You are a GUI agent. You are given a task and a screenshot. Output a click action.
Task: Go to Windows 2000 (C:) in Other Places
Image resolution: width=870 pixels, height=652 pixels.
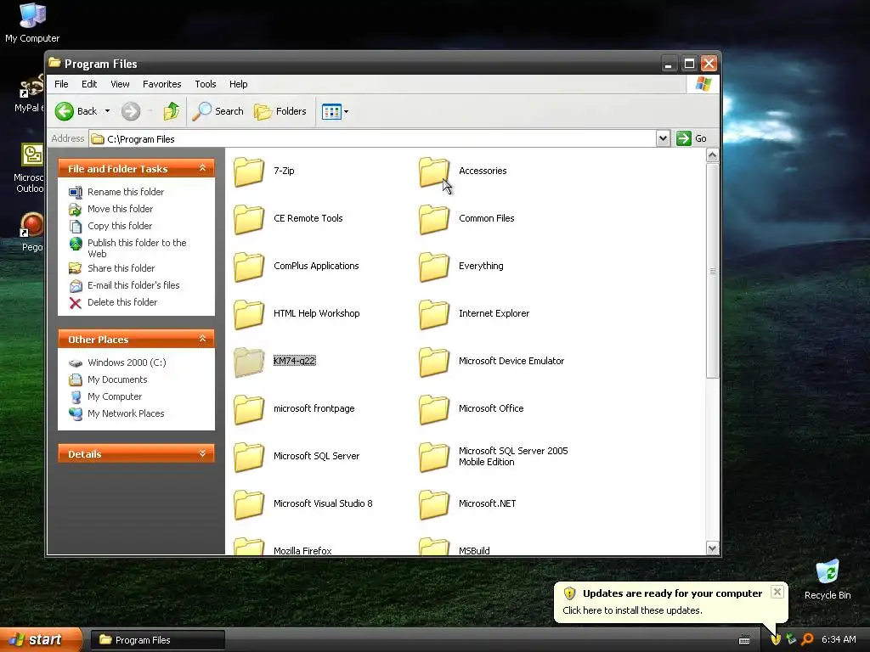pyautogui.click(x=127, y=363)
